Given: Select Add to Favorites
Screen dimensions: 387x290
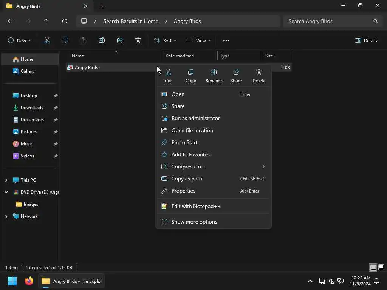Looking at the screenshot, I should 214,154.
